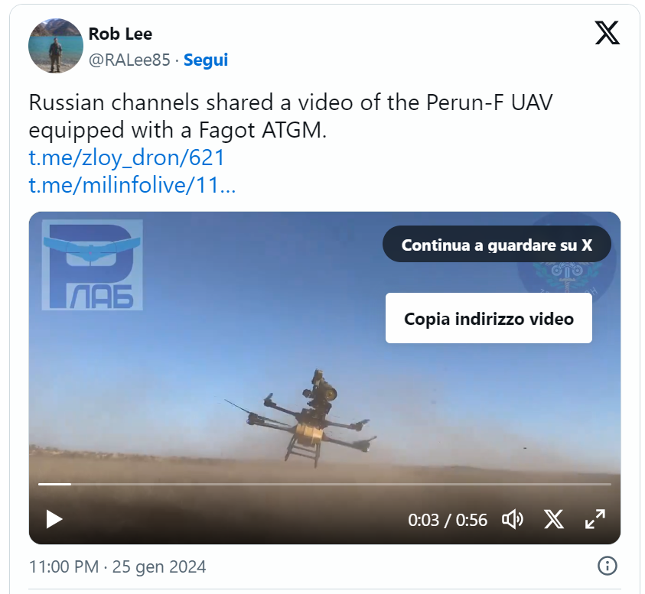The image size is (645, 594).
Task: Seek along the video progress bar
Action: click(x=324, y=484)
